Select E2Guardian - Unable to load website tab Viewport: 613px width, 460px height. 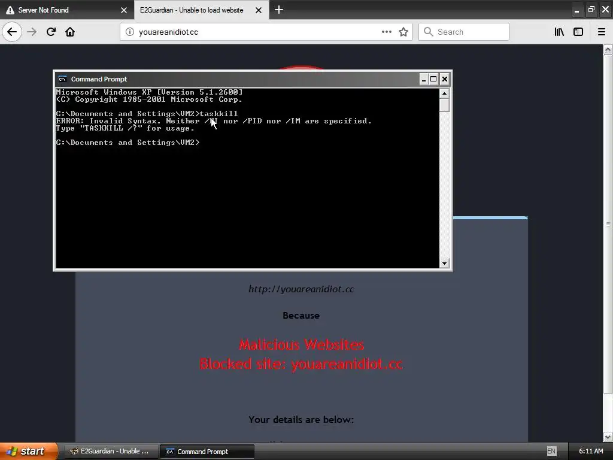tap(202, 10)
